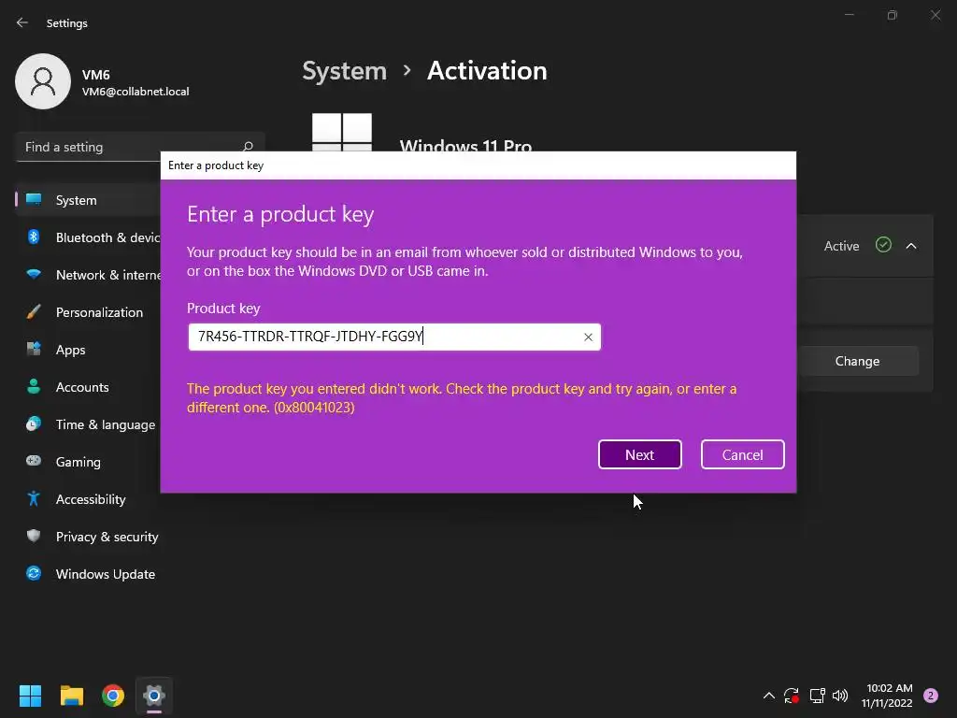
Task: Click the Accounts person icon
Action: [34, 386]
